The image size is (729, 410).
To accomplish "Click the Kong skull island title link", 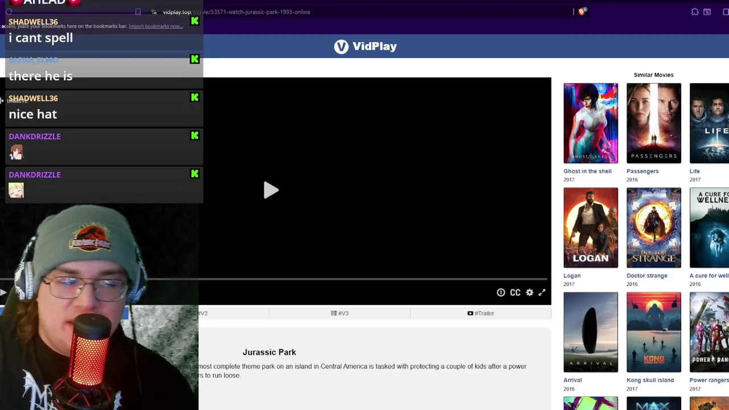I will pyautogui.click(x=650, y=380).
